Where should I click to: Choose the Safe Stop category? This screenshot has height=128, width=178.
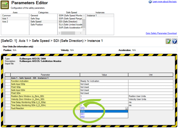click(x=43, y=19)
